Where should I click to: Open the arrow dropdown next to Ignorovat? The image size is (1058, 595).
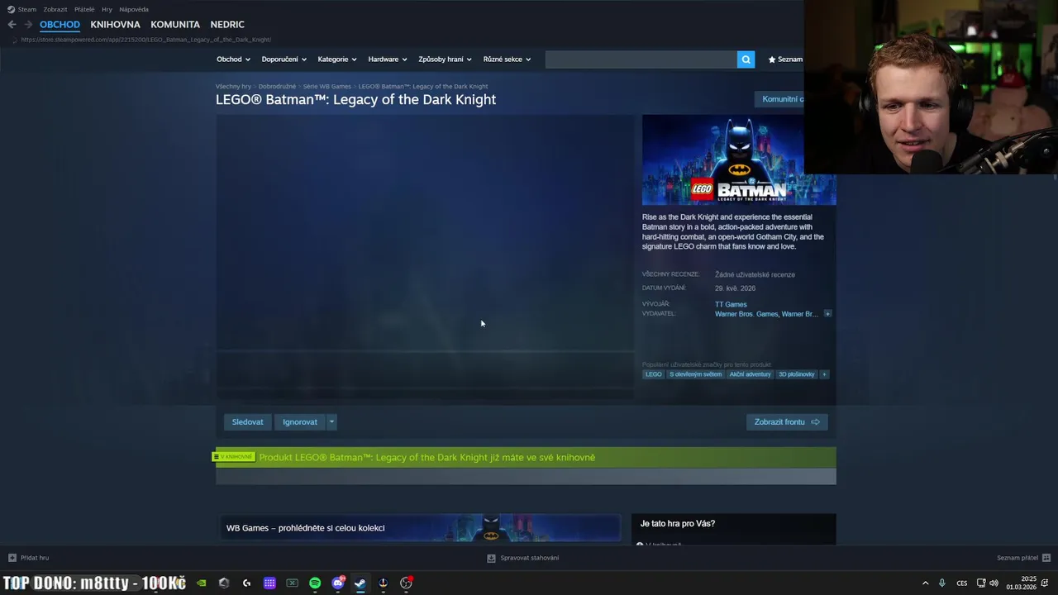coord(331,422)
